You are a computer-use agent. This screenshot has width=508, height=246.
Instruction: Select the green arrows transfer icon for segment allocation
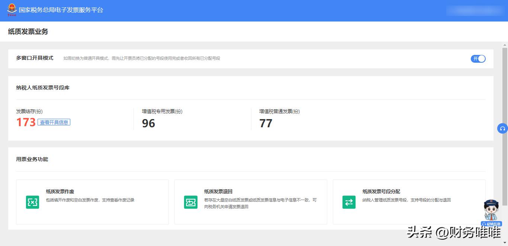tap(349, 202)
